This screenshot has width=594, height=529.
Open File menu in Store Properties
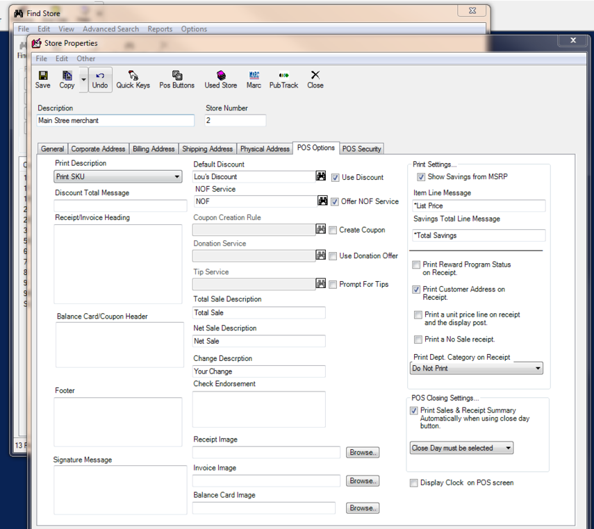tap(41, 59)
